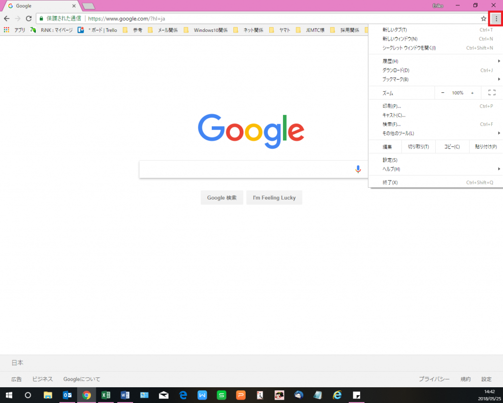
Task: Click the forward navigation arrow
Action: pyautogui.click(x=19, y=17)
